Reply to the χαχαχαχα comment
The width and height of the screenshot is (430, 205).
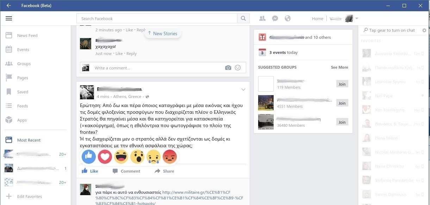click(x=131, y=54)
